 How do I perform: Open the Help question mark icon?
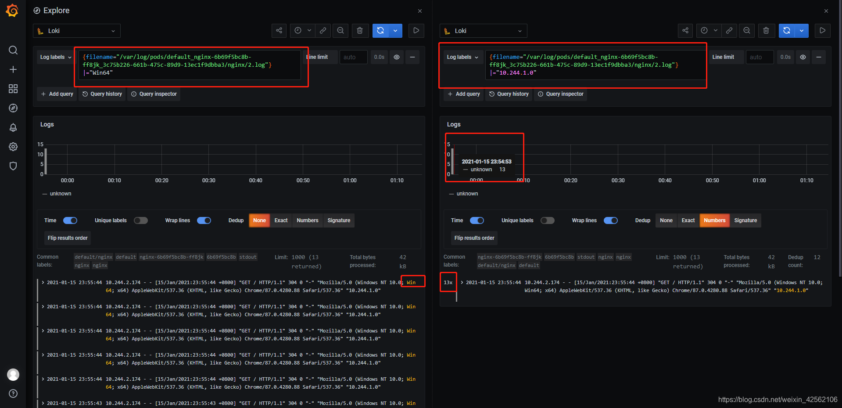tap(13, 394)
